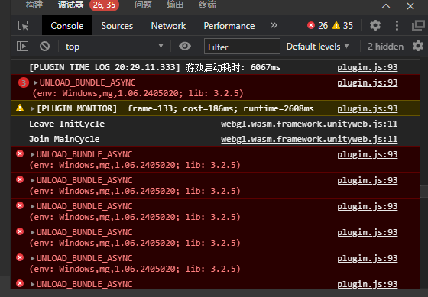Click the red error count icon 26
Screen dimensions: 428x297
(311, 25)
